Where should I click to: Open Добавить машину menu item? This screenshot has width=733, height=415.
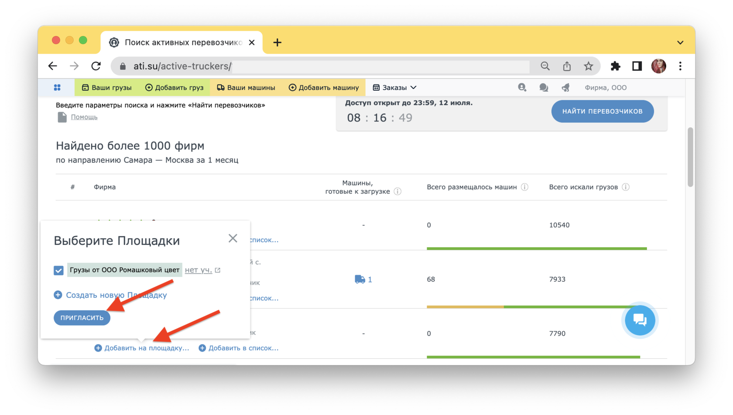click(324, 88)
